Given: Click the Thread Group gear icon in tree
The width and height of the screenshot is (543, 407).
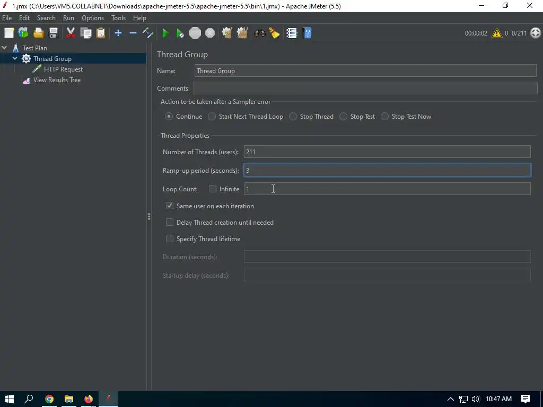Looking at the screenshot, I should [27, 58].
